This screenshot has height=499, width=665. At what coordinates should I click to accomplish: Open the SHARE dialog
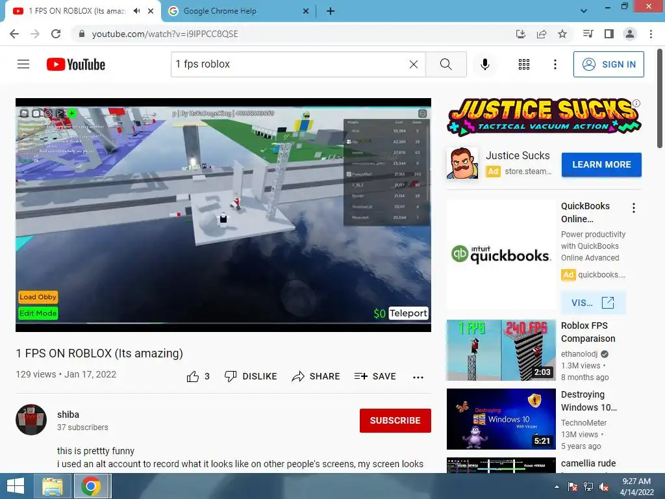(x=316, y=376)
